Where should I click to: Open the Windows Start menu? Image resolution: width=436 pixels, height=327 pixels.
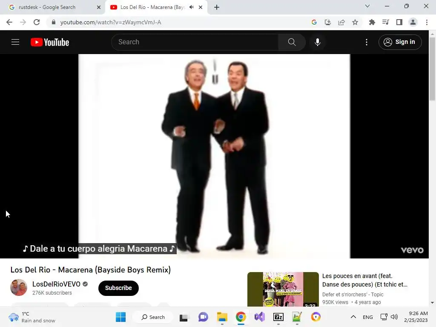tap(120, 317)
